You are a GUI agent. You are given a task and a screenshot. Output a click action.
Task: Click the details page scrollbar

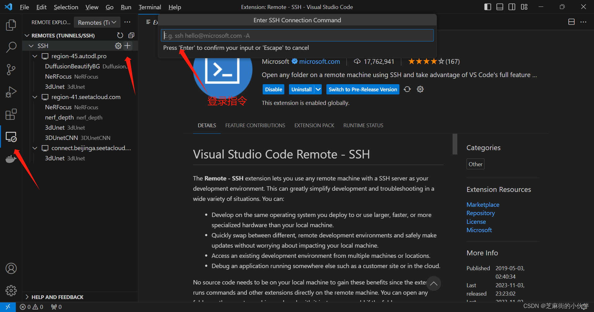coord(455,144)
